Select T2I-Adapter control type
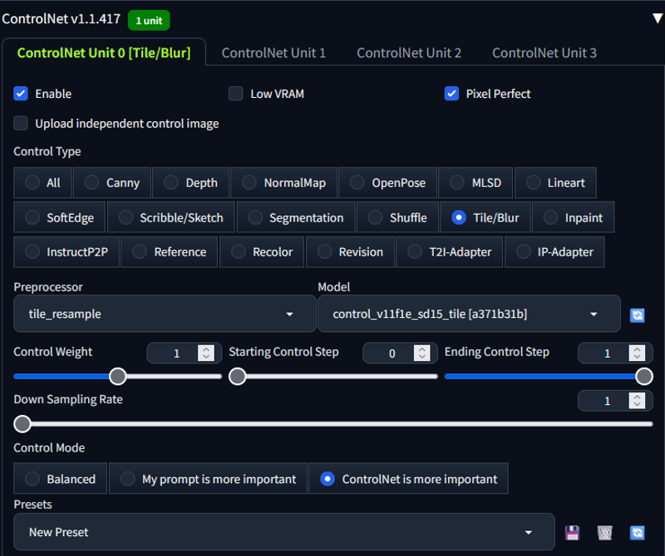The height and width of the screenshot is (556, 665). (x=450, y=252)
